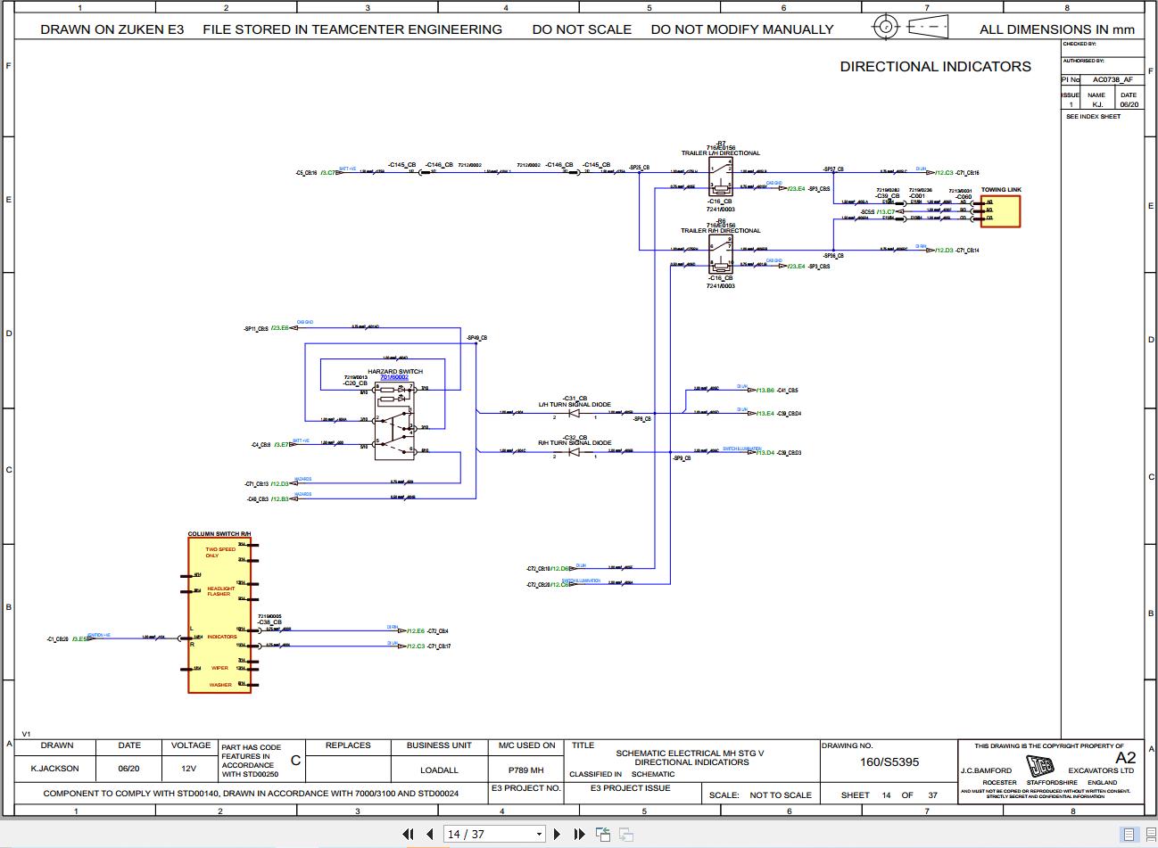The width and height of the screenshot is (1158, 848).
Task: Click the /3.E7 reference near -C4_CB:8
Action: [281, 444]
